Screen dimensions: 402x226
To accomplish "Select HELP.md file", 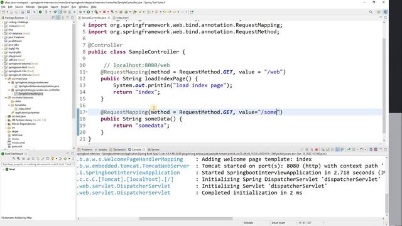I will (x=17, y=135).
